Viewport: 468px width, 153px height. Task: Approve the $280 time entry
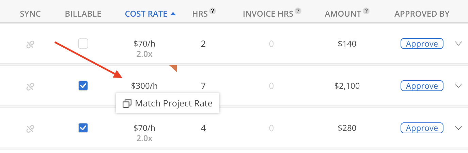tap(422, 128)
